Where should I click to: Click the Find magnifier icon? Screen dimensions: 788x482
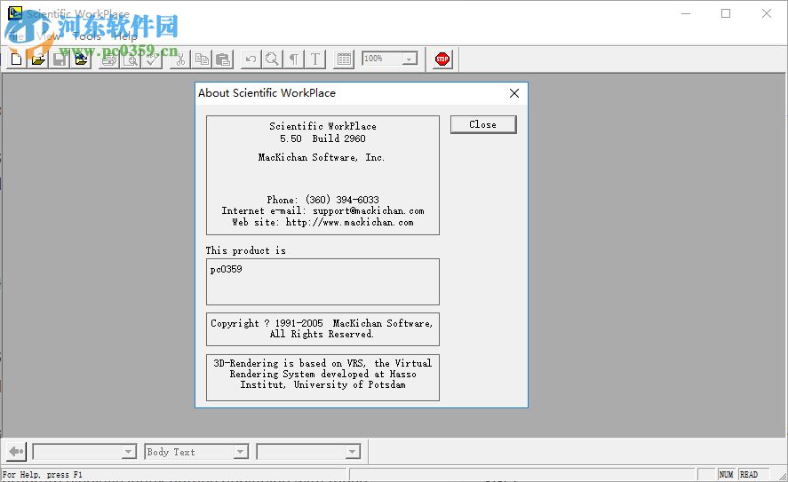(x=272, y=59)
